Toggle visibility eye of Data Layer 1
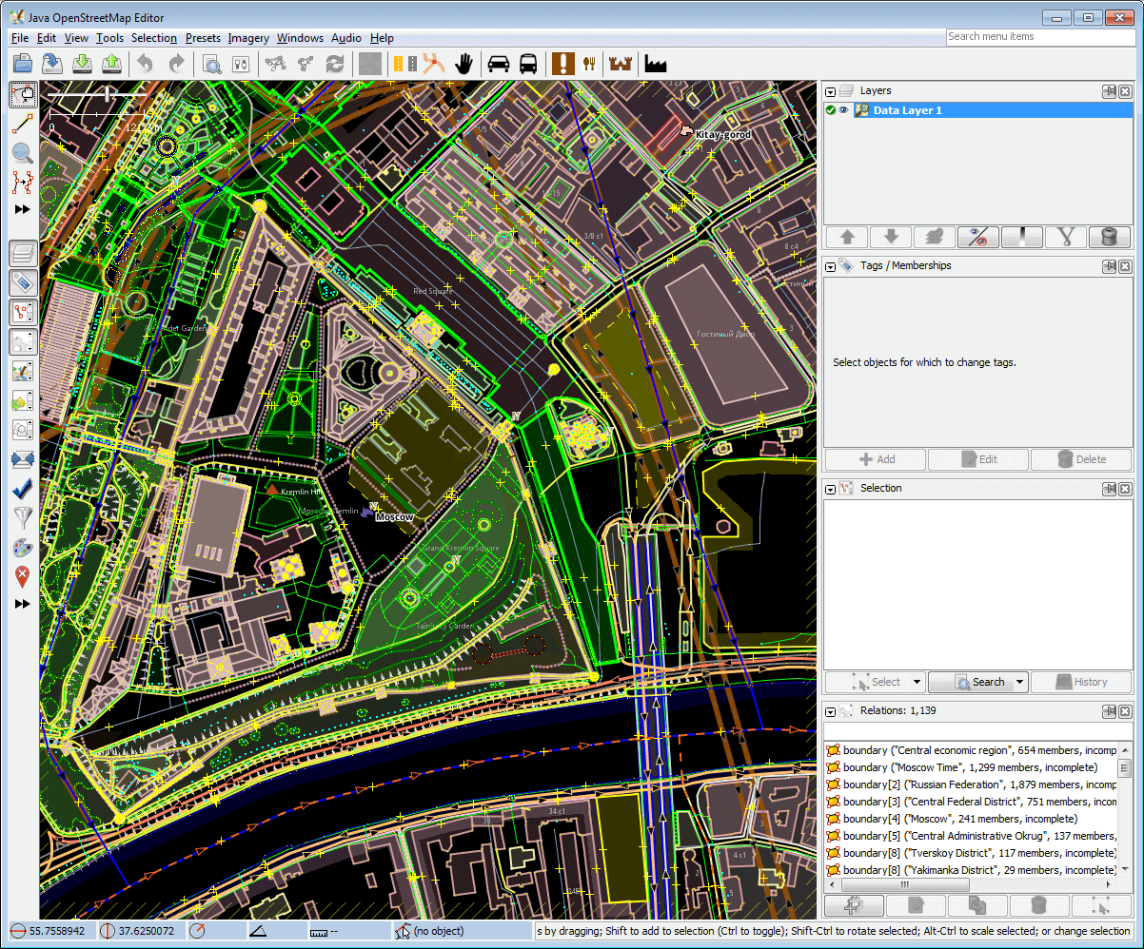The image size is (1144, 949). (843, 110)
